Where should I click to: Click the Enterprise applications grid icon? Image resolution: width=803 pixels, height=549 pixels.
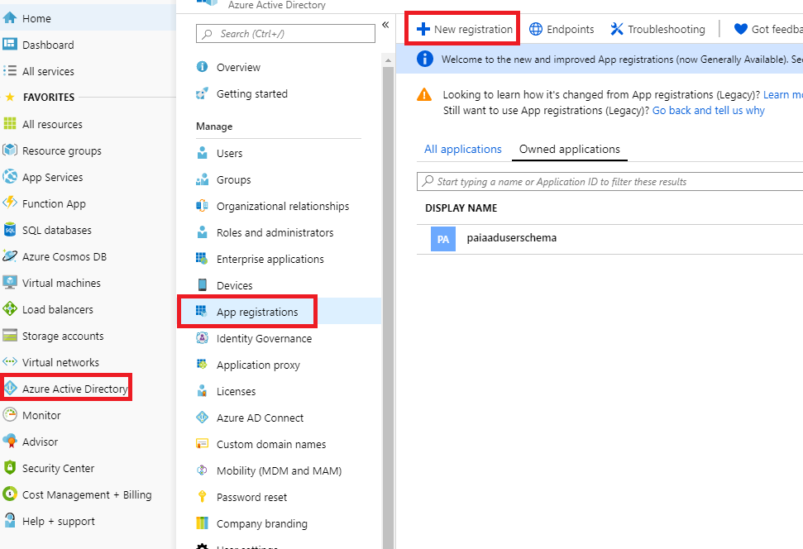coord(203,259)
